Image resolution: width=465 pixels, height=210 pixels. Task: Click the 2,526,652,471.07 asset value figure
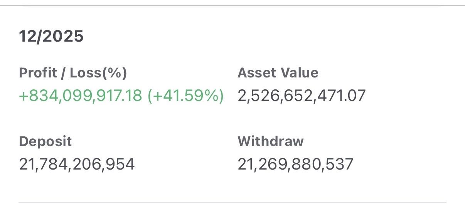point(302,96)
